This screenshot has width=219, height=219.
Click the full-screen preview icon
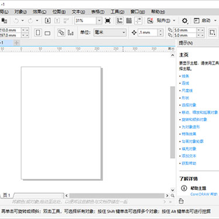pos(108,21)
